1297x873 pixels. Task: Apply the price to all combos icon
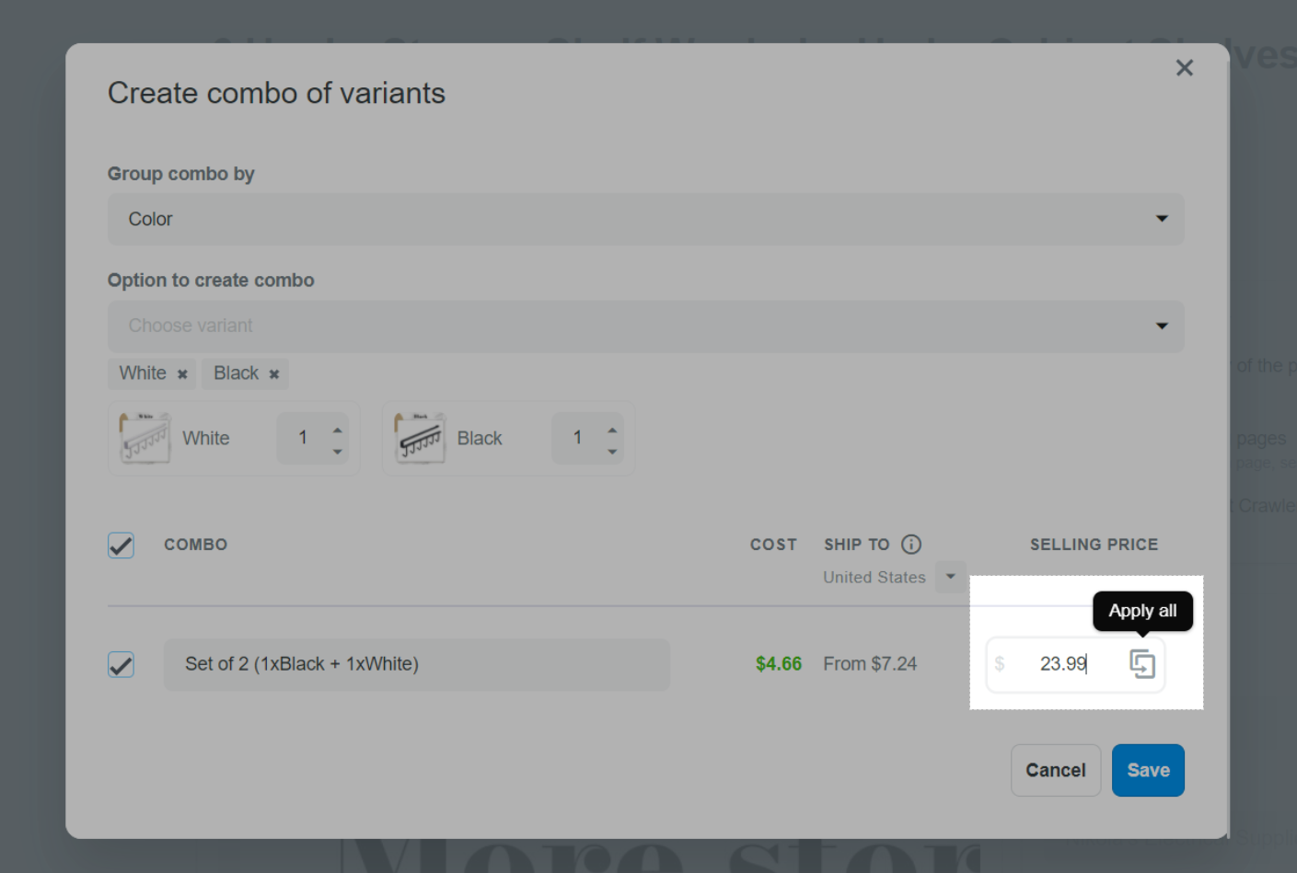click(x=1142, y=664)
